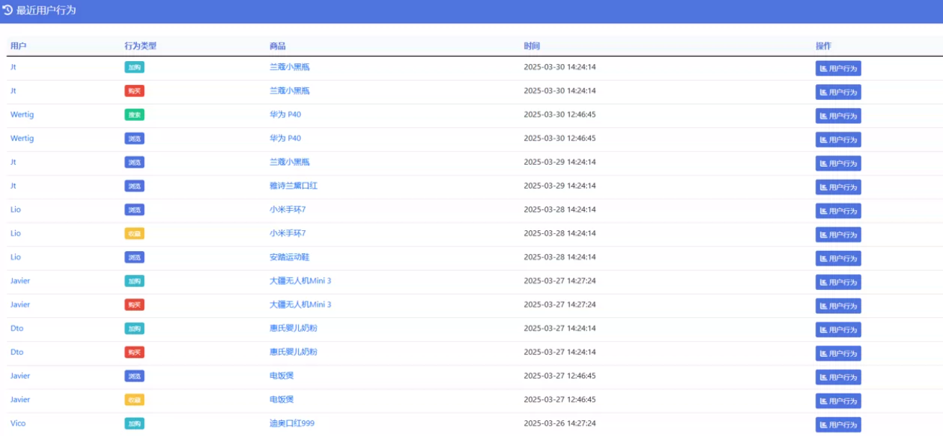
Task: Select timestamp 2025-03-29 14:24:14 in 雅诗兰黛口红 row
Action: [x=560, y=186]
